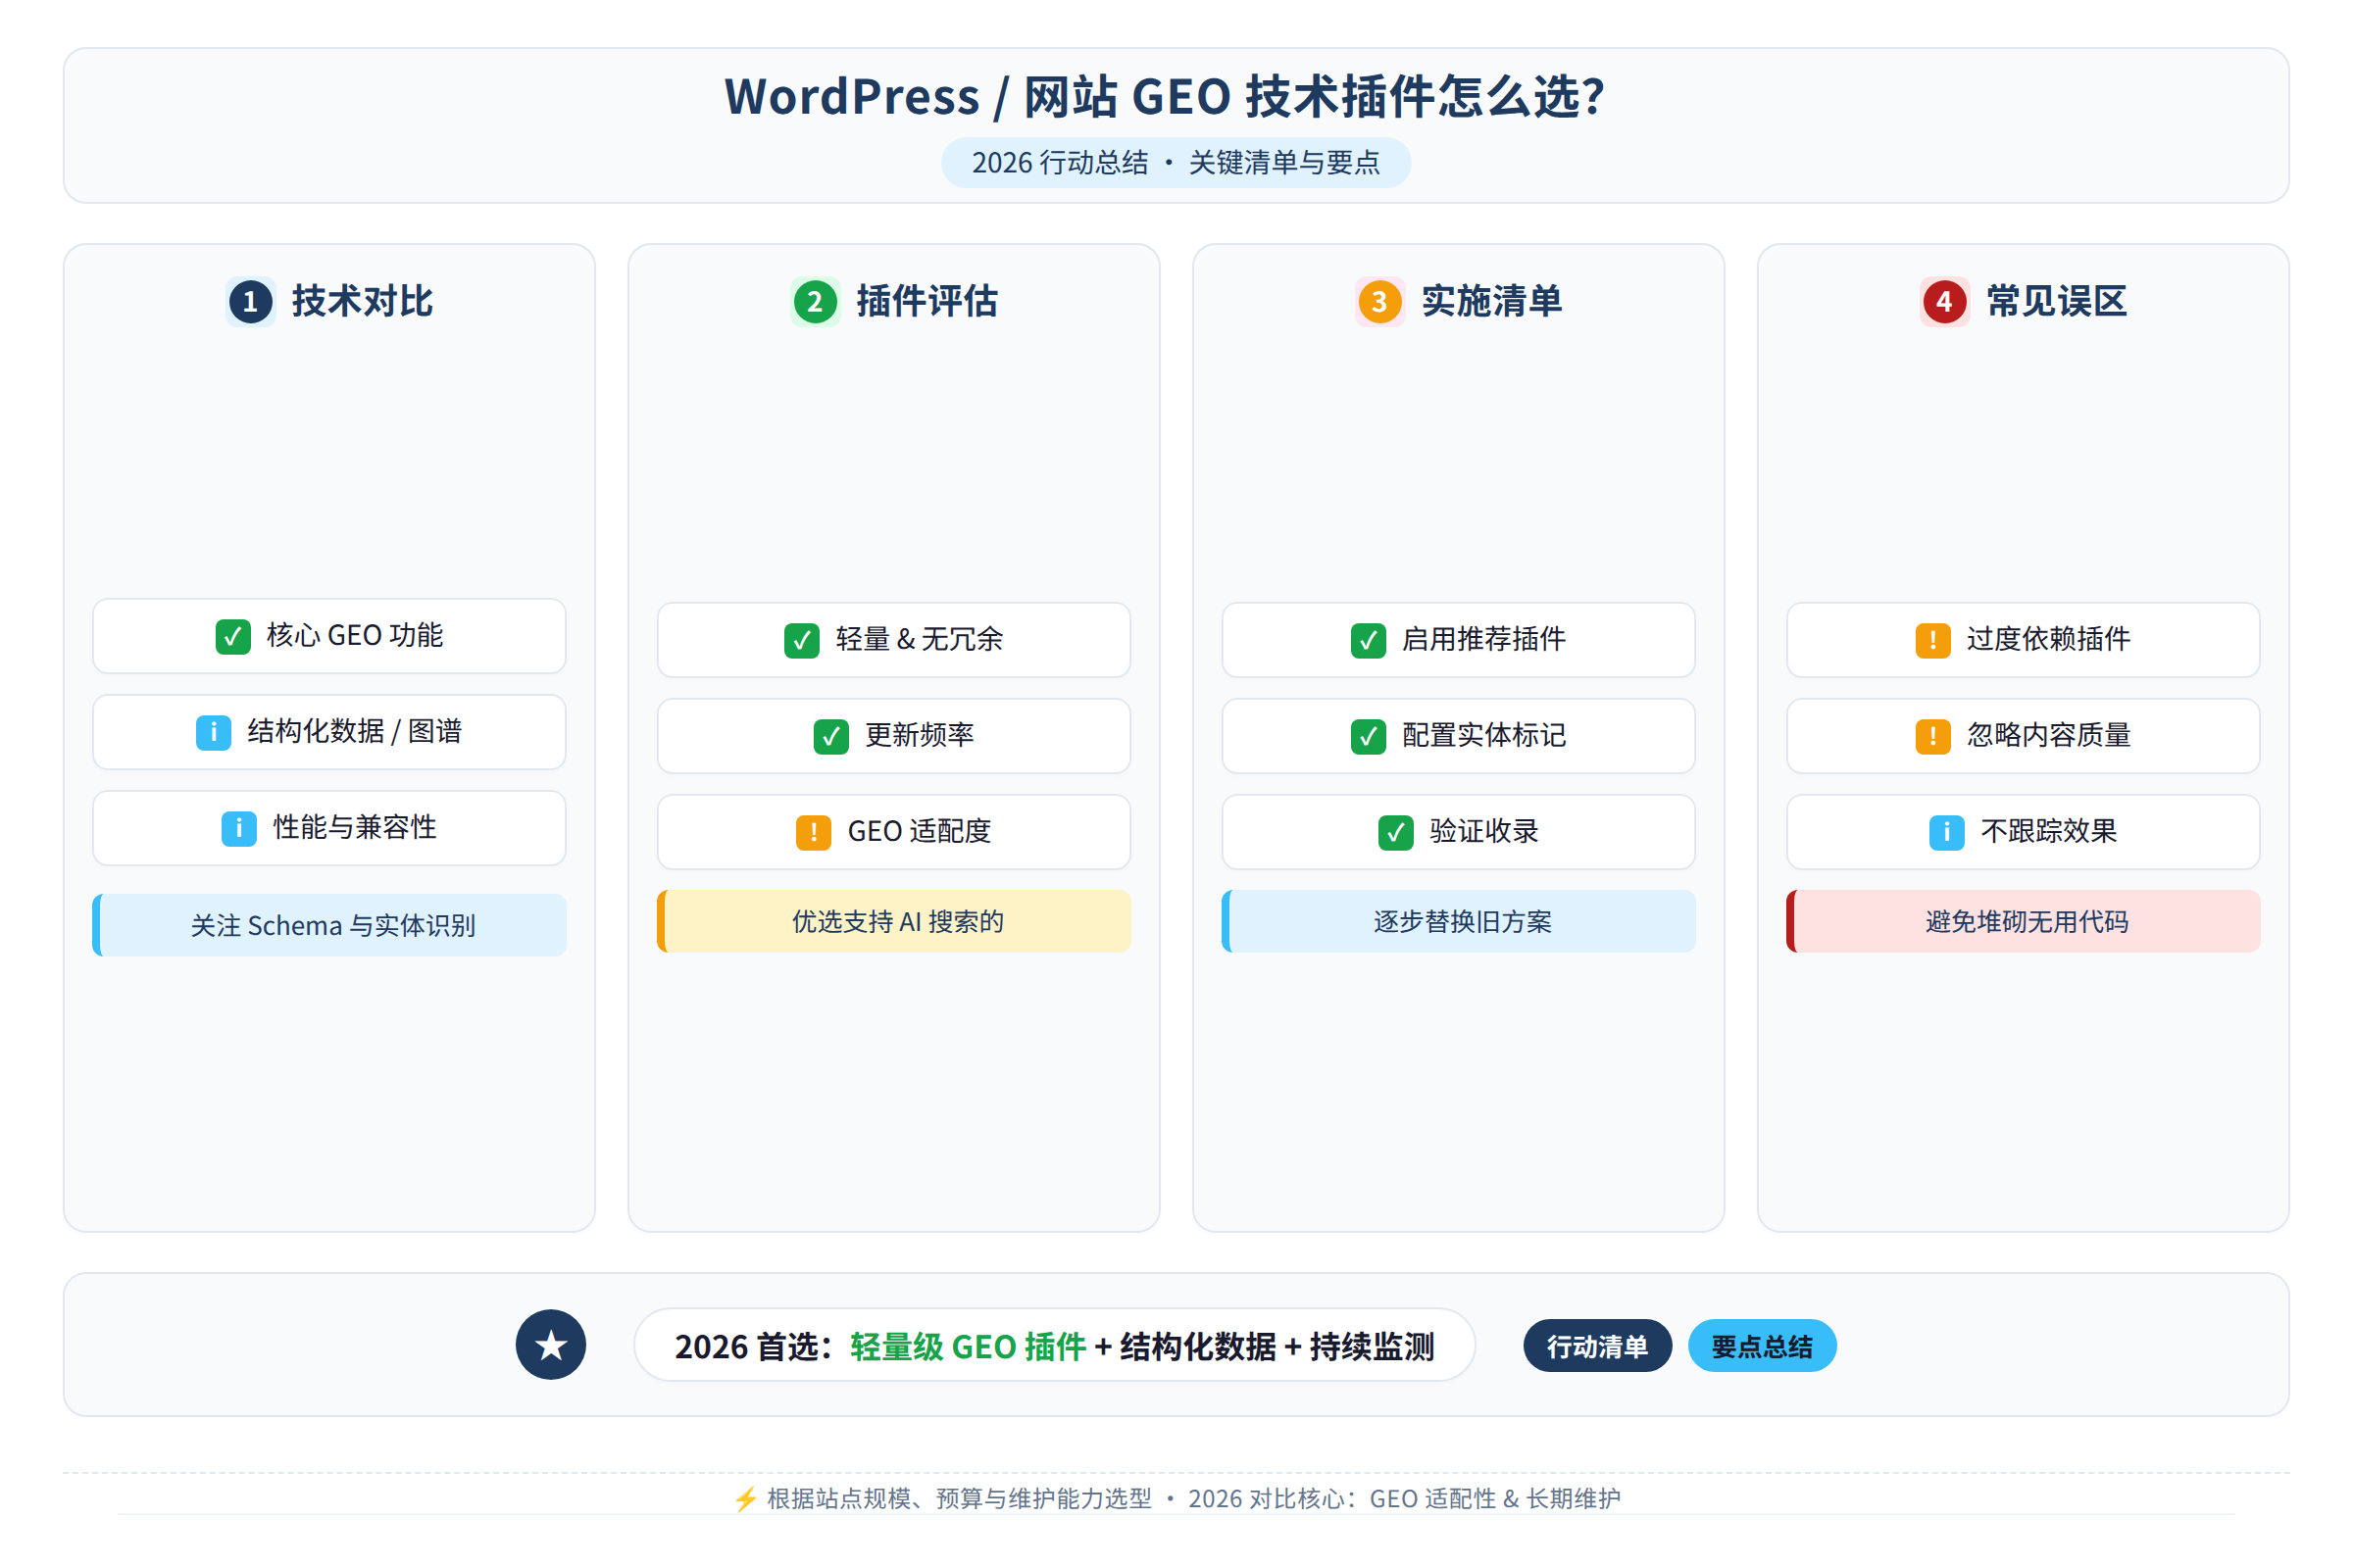Click the footer text 根据站点规模、预算与维护能力选型
Screen dimensions: 2353x1568
pos(960,1499)
